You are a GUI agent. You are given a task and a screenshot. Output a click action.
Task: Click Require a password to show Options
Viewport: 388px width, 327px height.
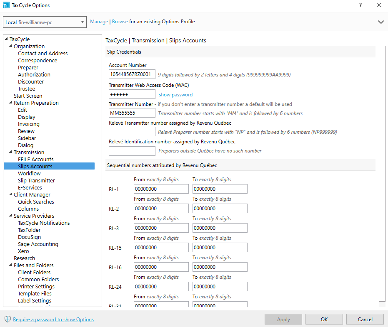(53, 320)
